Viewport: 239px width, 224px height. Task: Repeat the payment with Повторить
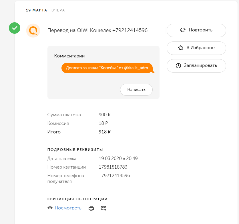[x=196, y=30]
